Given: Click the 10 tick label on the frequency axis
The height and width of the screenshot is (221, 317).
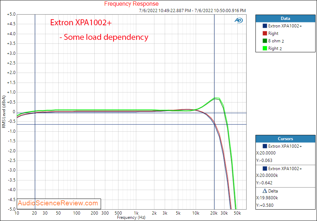Looking at the screenshot, I should (17, 213).
